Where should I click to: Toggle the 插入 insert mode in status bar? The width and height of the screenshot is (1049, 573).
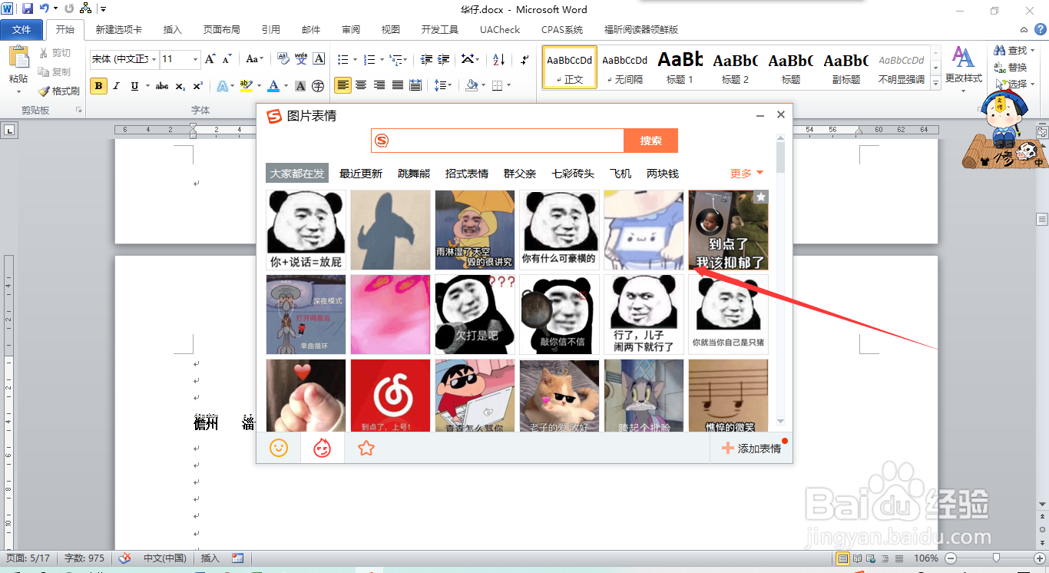[210, 558]
